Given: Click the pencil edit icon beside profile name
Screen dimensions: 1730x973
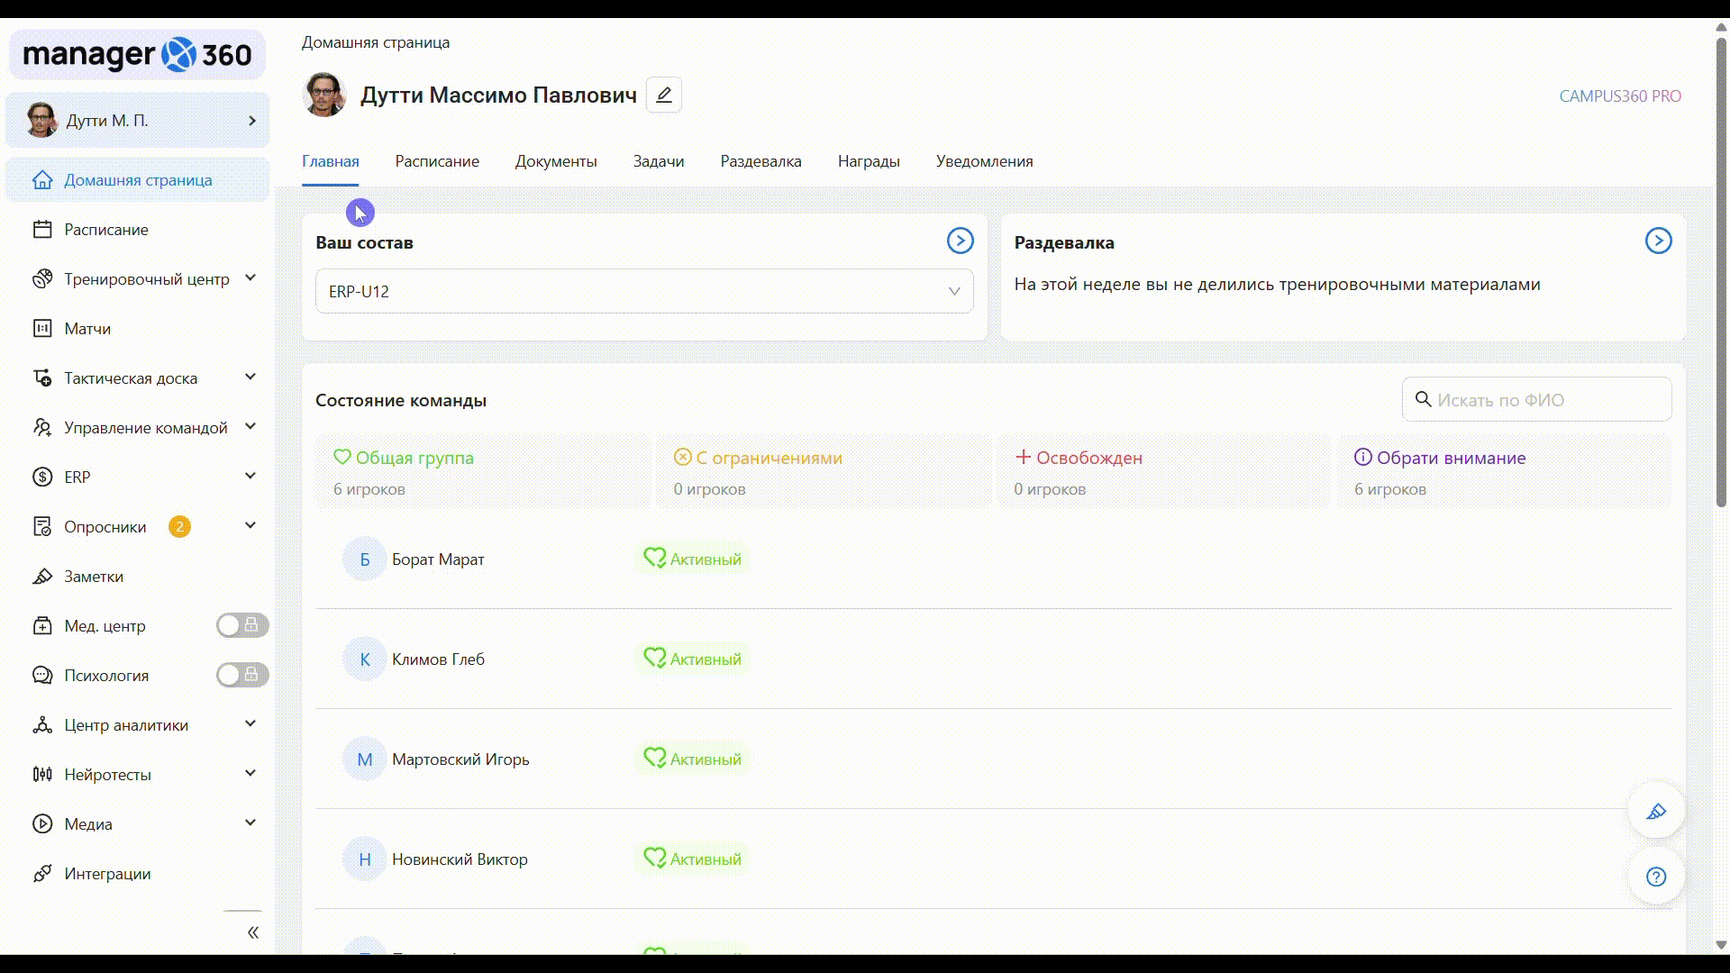Looking at the screenshot, I should (664, 95).
